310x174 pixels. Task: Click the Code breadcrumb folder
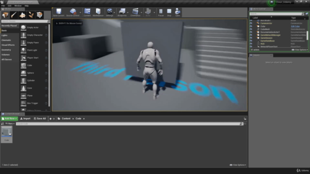78,118
